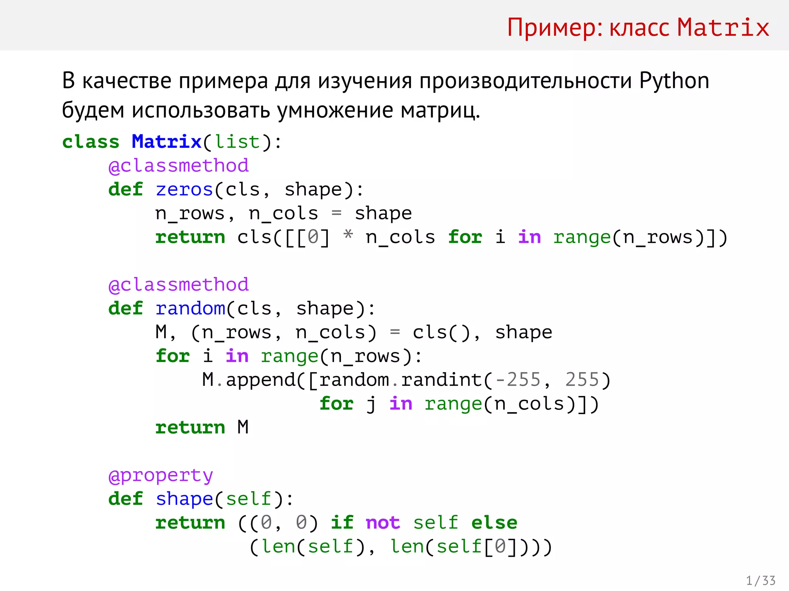Click the line "M, (n_rows, n_cols) = cls(), shape"
789x591 pixels.
[x=354, y=332]
